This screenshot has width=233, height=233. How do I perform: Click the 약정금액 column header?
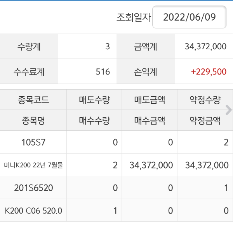(205, 121)
